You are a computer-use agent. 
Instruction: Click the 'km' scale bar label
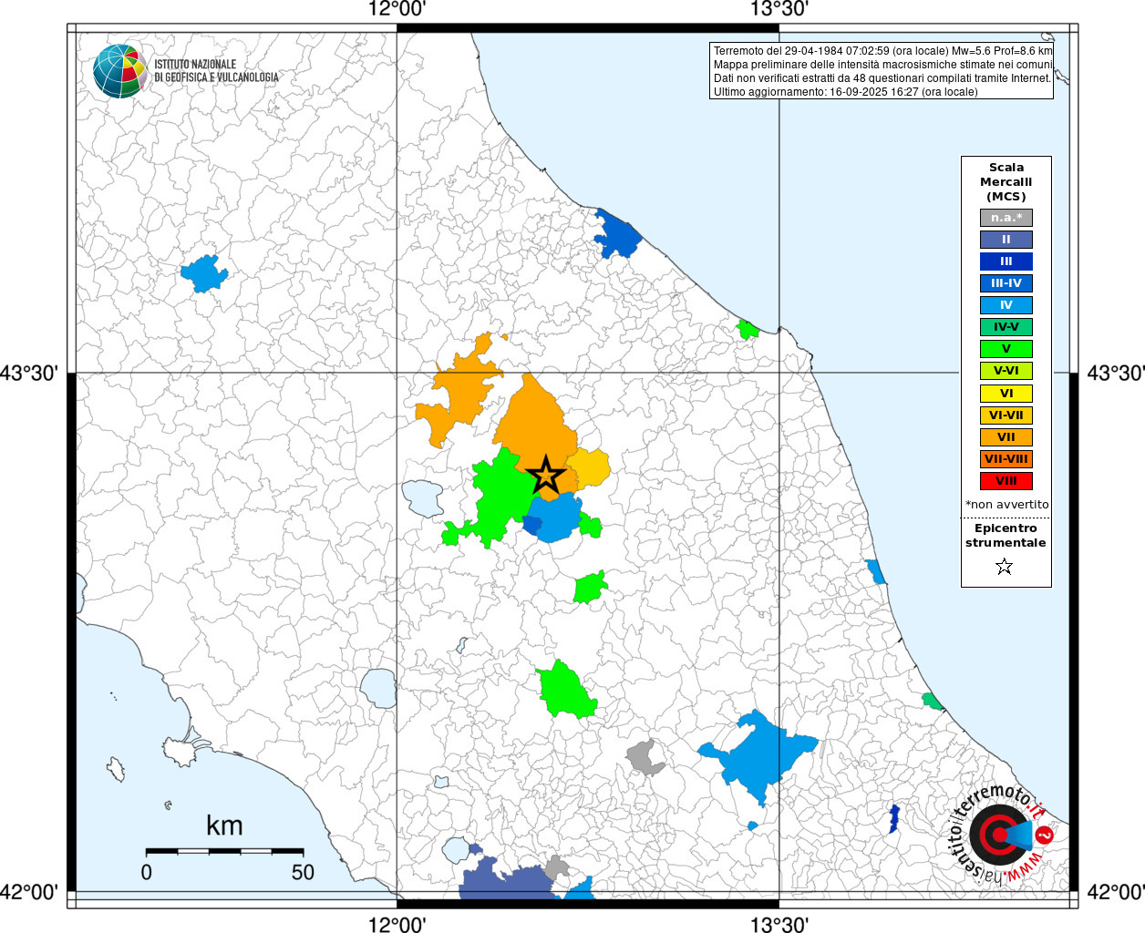(x=224, y=826)
